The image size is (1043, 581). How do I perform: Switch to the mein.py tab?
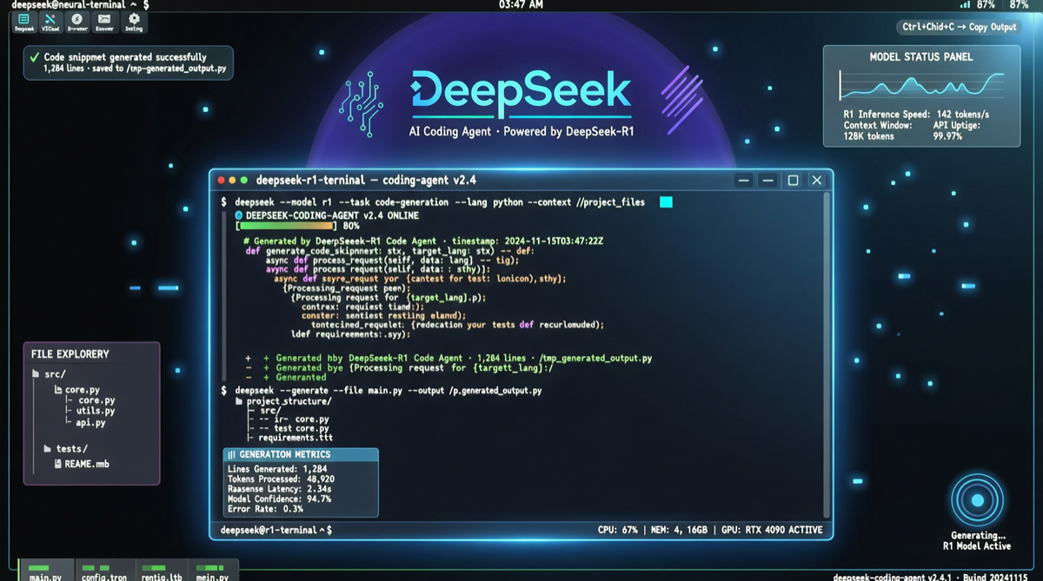click(x=213, y=571)
